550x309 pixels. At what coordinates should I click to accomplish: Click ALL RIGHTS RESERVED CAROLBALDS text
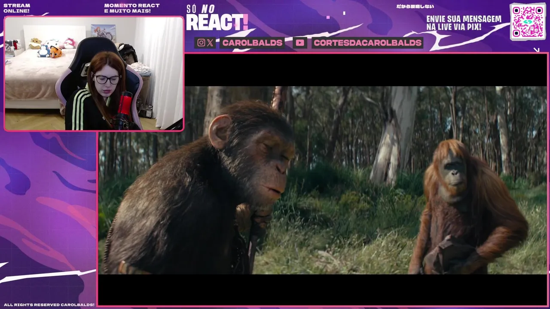49,305
